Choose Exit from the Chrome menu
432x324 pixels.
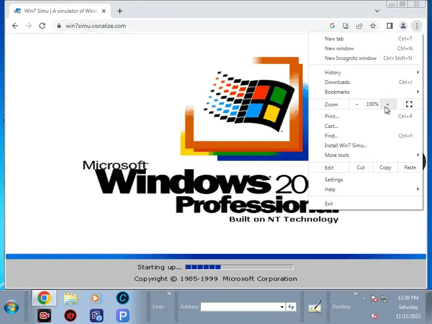(366, 204)
